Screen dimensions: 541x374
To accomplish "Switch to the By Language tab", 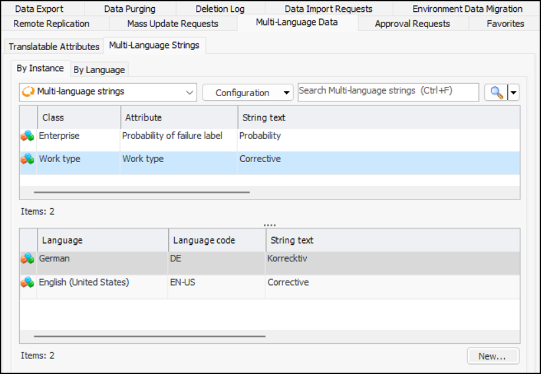I will (98, 70).
